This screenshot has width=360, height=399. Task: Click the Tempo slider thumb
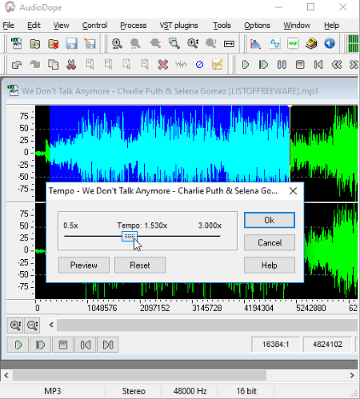pos(130,236)
